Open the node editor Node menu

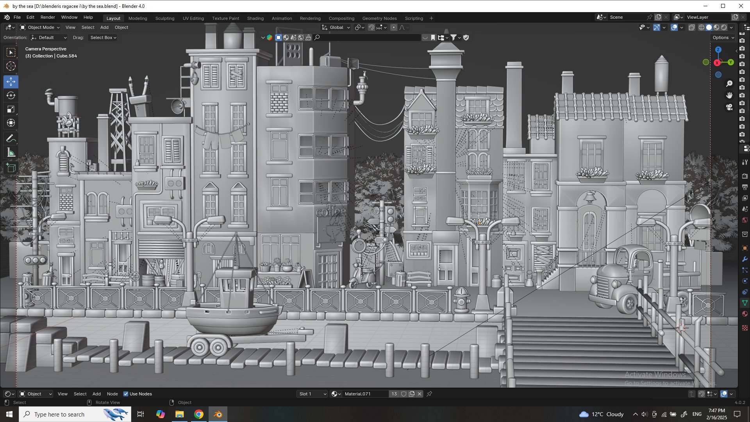coord(112,394)
